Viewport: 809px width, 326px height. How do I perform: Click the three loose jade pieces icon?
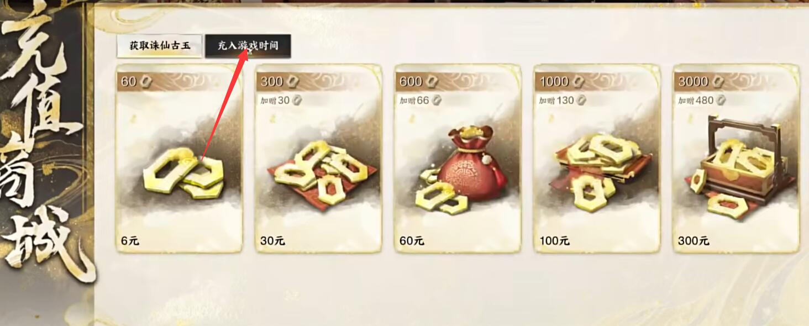183,175
